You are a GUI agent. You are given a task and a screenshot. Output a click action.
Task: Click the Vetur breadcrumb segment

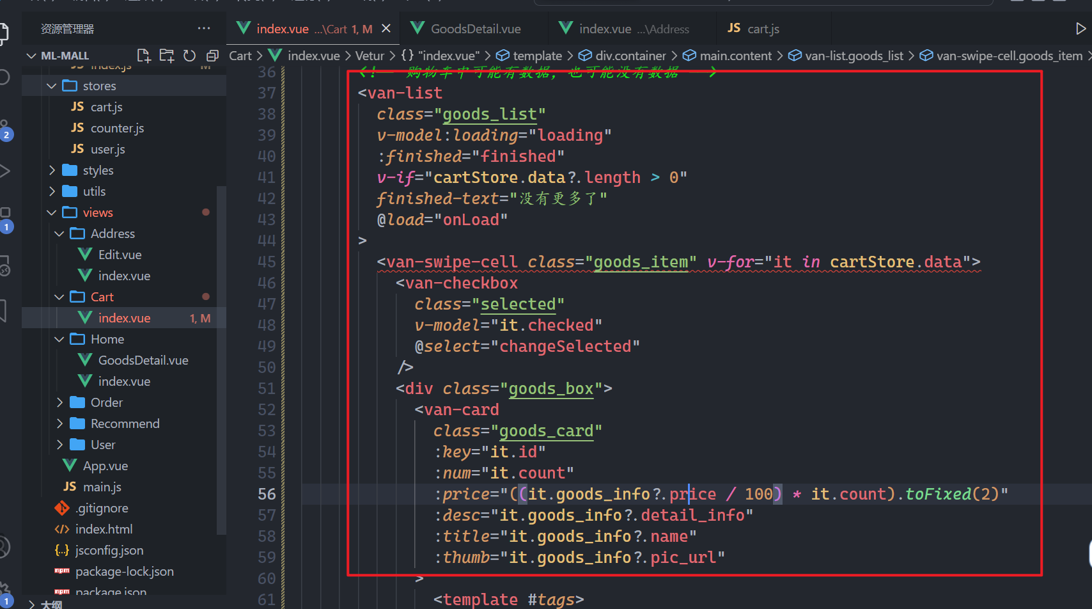point(370,56)
